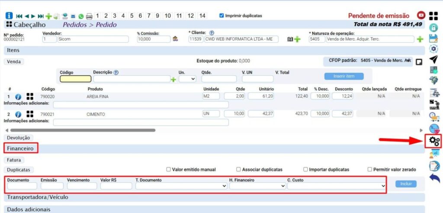The height and width of the screenshot is (213, 443).
Task: Open grid menu for CIMENTO row
Action: (x=30, y=114)
